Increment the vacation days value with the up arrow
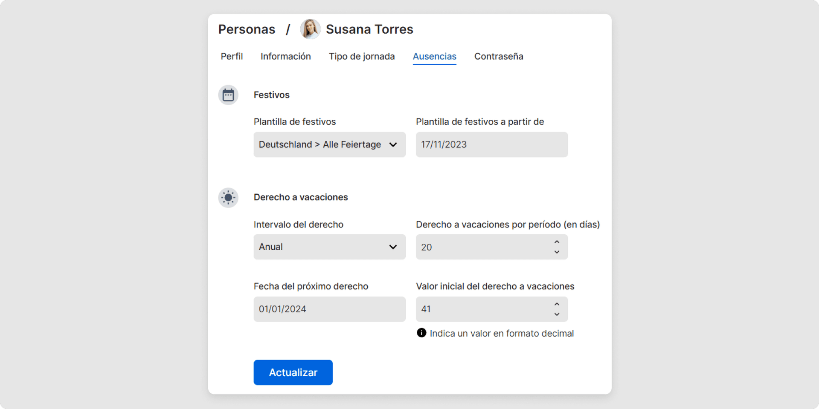The height and width of the screenshot is (409, 819). pyautogui.click(x=557, y=241)
